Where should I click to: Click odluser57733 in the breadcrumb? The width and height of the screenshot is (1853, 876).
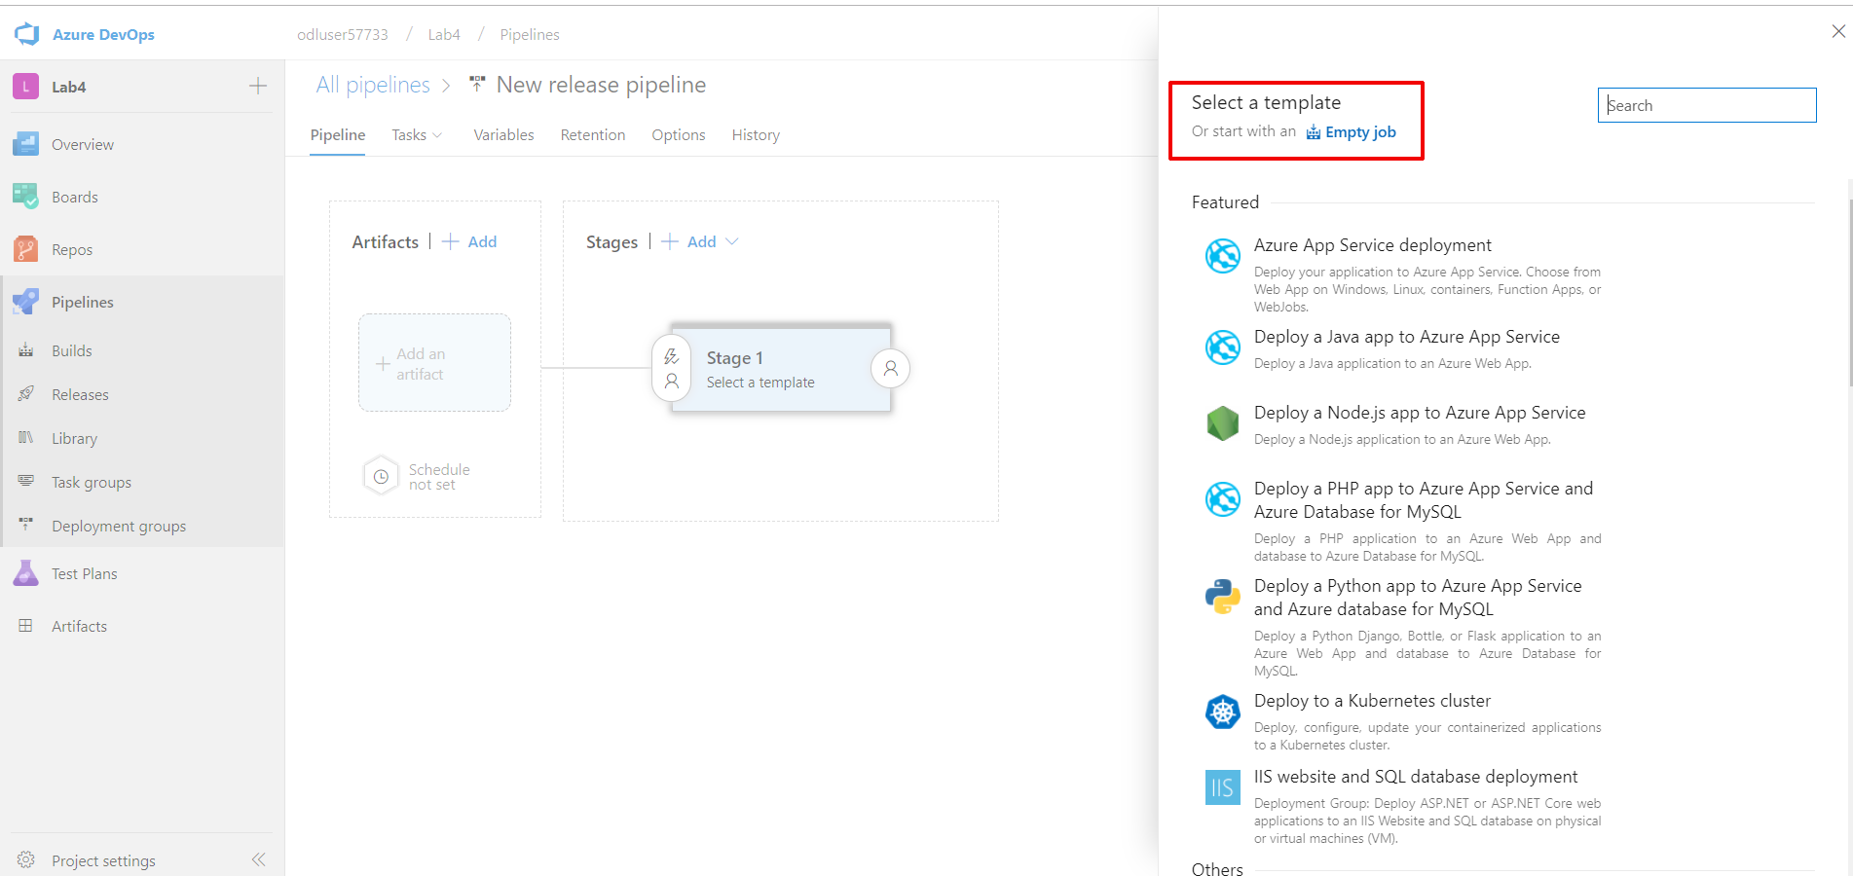coord(343,34)
